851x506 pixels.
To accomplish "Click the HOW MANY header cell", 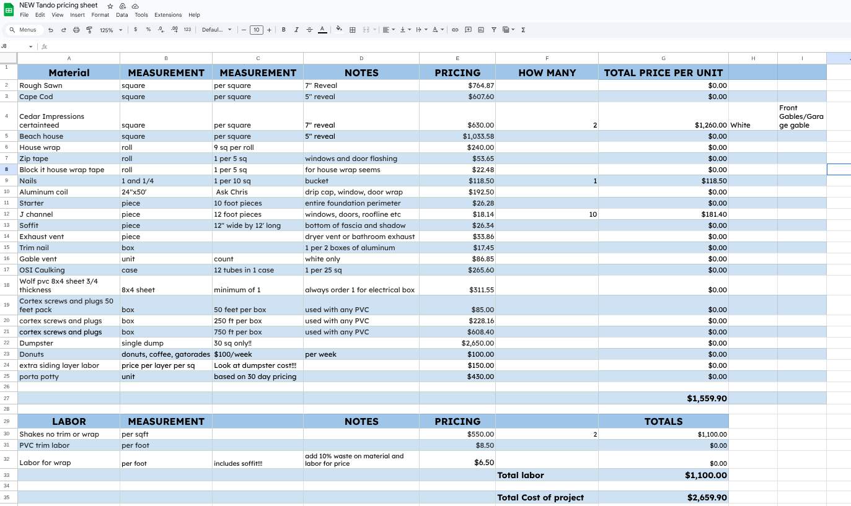I will [547, 72].
